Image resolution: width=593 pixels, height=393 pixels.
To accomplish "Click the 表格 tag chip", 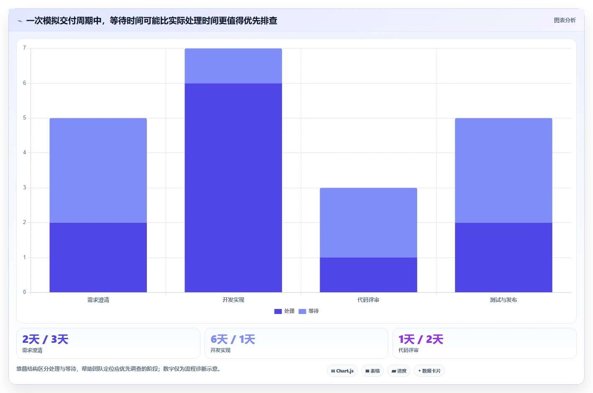I will click(x=372, y=371).
